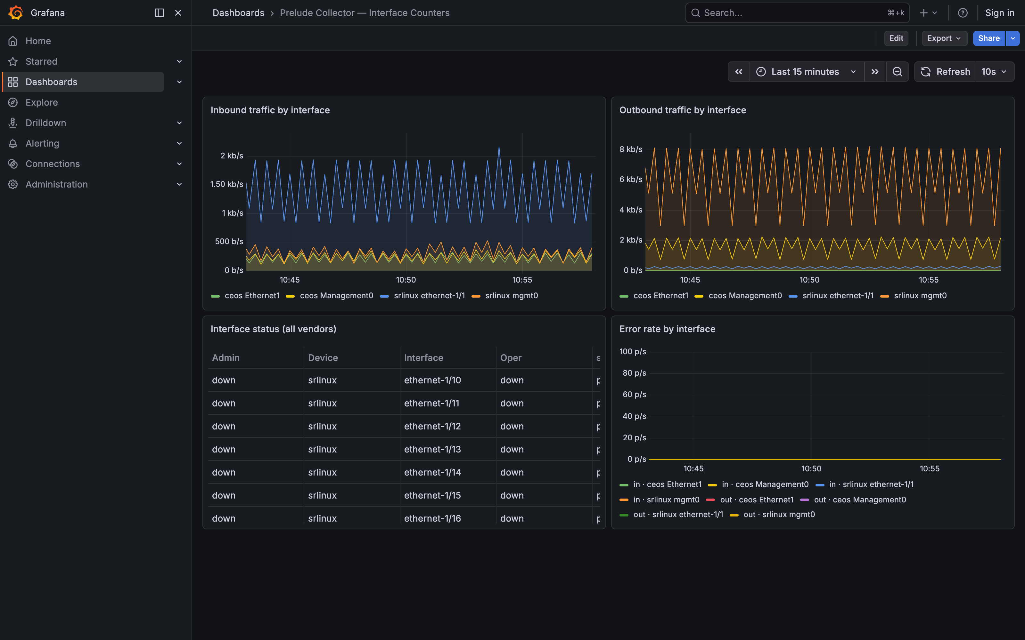The image size is (1025, 640).
Task: Open the Last 15 minutes time picker
Action: [x=807, y=72]
